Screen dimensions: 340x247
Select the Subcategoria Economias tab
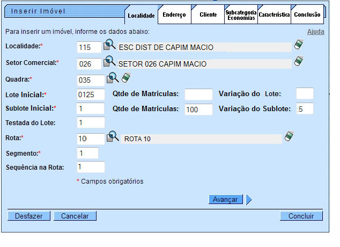click(241, 15)
